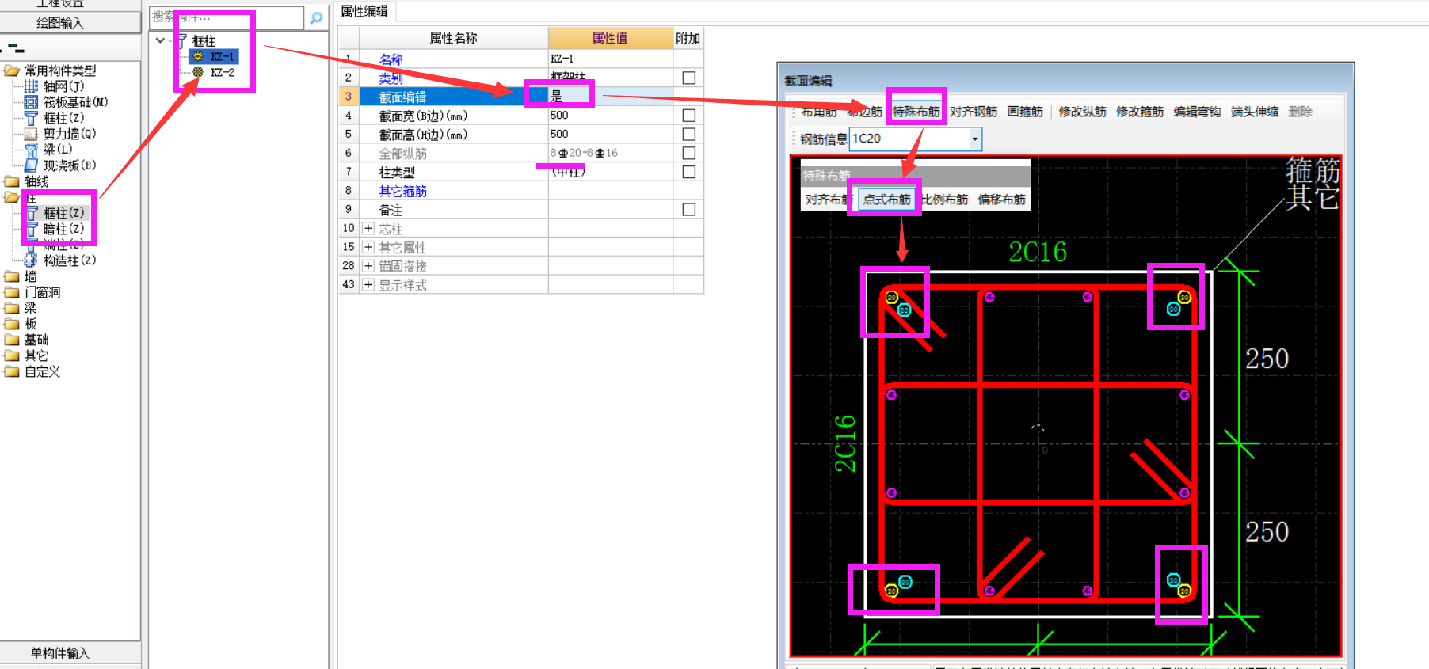Expand the 显示样式 property group
1429x669 pixels.
(368, 285)
